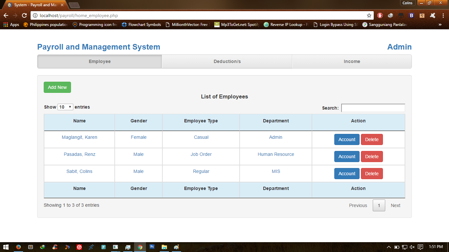Click the back navigation arrow
Viewport: 449px width, 252px height.
coord(6,15)
